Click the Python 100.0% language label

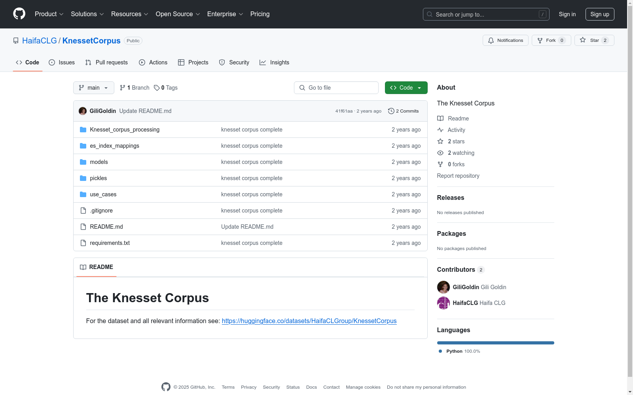[x=459, y=351]
